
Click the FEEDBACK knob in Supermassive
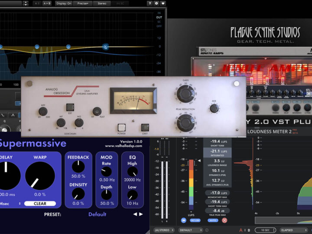78,166
